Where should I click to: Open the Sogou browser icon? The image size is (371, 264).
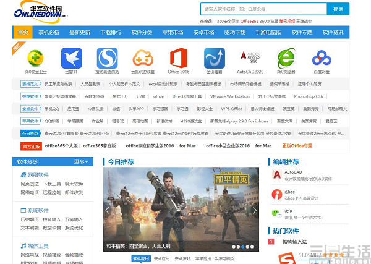(x=107, y=58)
